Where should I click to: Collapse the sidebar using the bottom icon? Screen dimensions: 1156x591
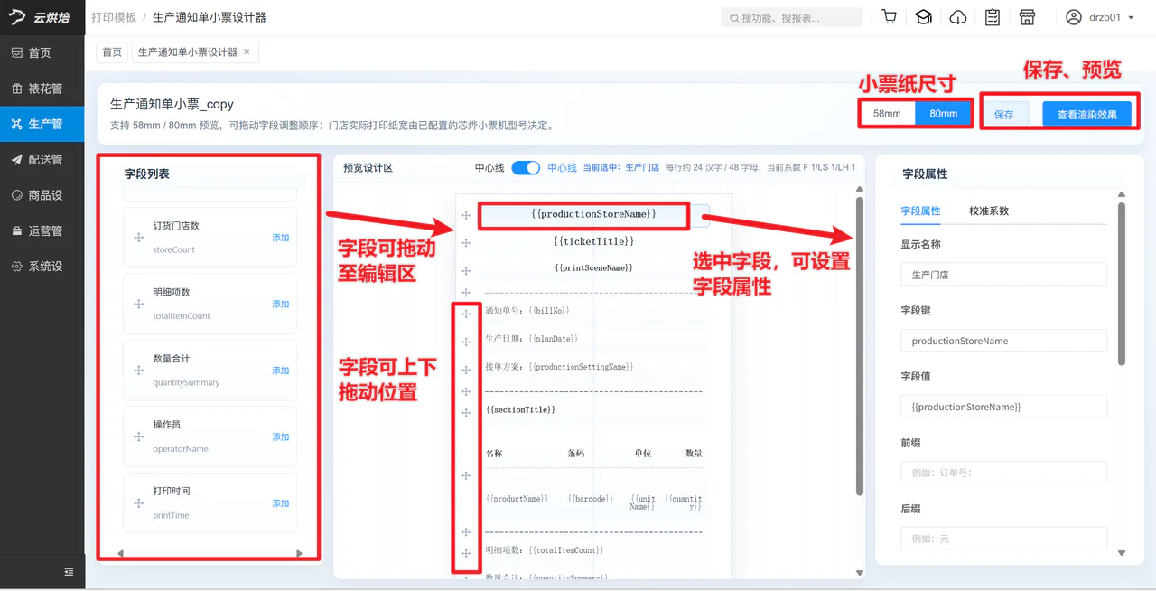[x=69, y=571]
